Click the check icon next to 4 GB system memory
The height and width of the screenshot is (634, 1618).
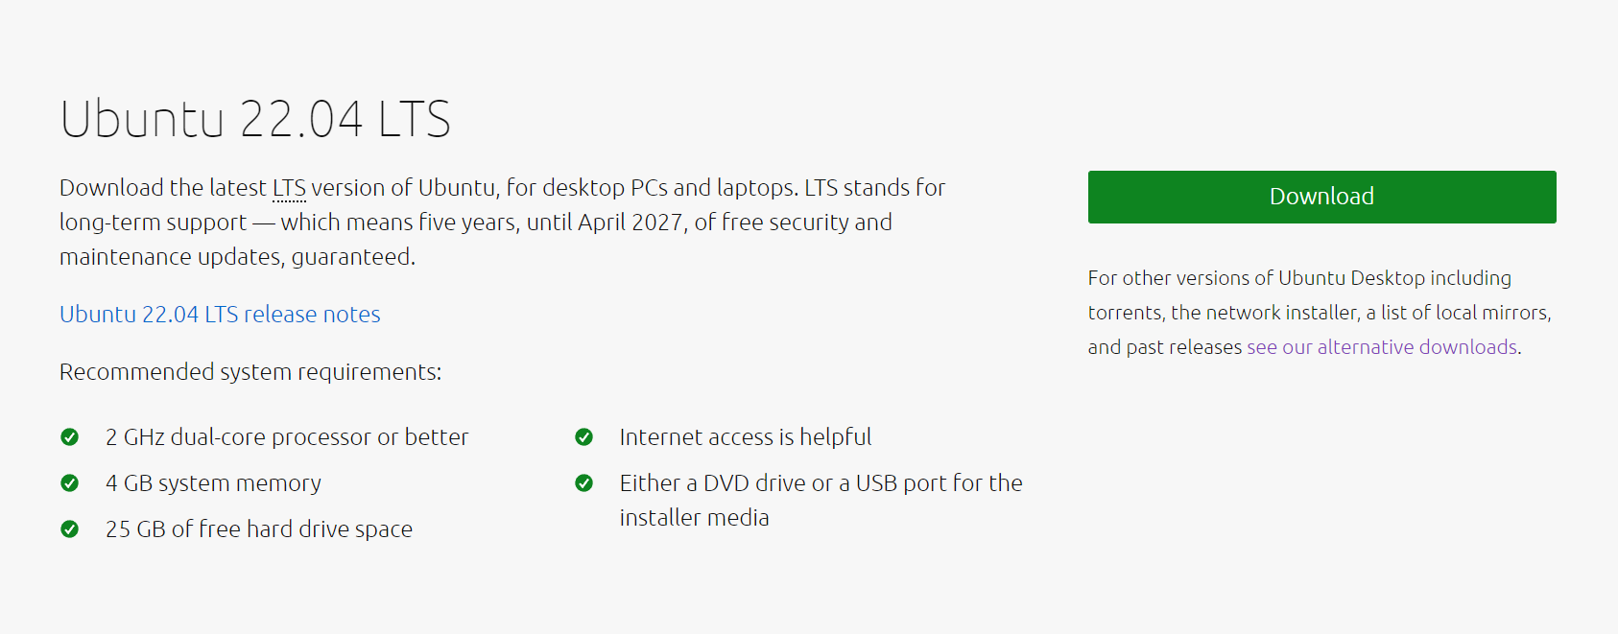coord(70,483)
